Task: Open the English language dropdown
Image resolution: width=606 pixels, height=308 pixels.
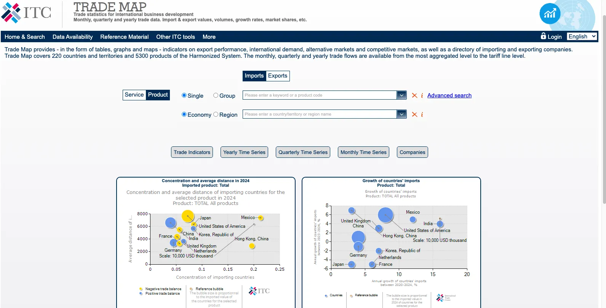Action: (x=582, y=37)
